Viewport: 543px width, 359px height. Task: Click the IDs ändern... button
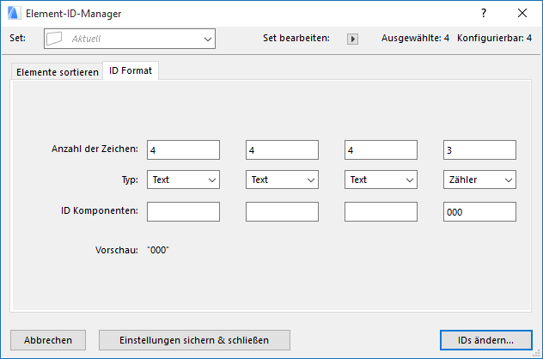[486, 339]
